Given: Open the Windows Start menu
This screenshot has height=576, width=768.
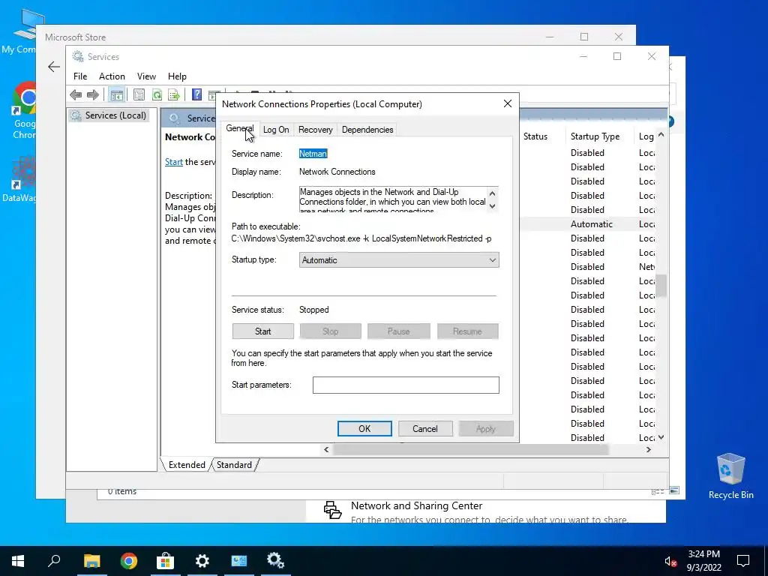Looking at the screenshot, I should point(18,561).
